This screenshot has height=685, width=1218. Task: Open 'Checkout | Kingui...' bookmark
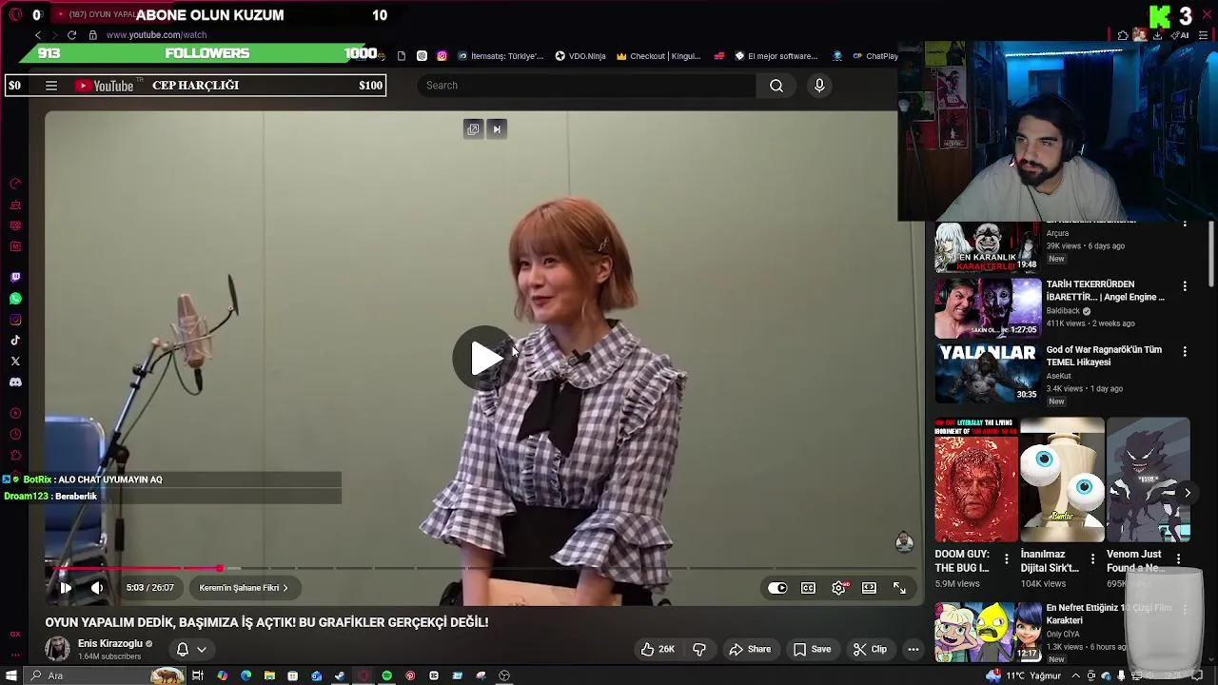click(x=658, y=56)
